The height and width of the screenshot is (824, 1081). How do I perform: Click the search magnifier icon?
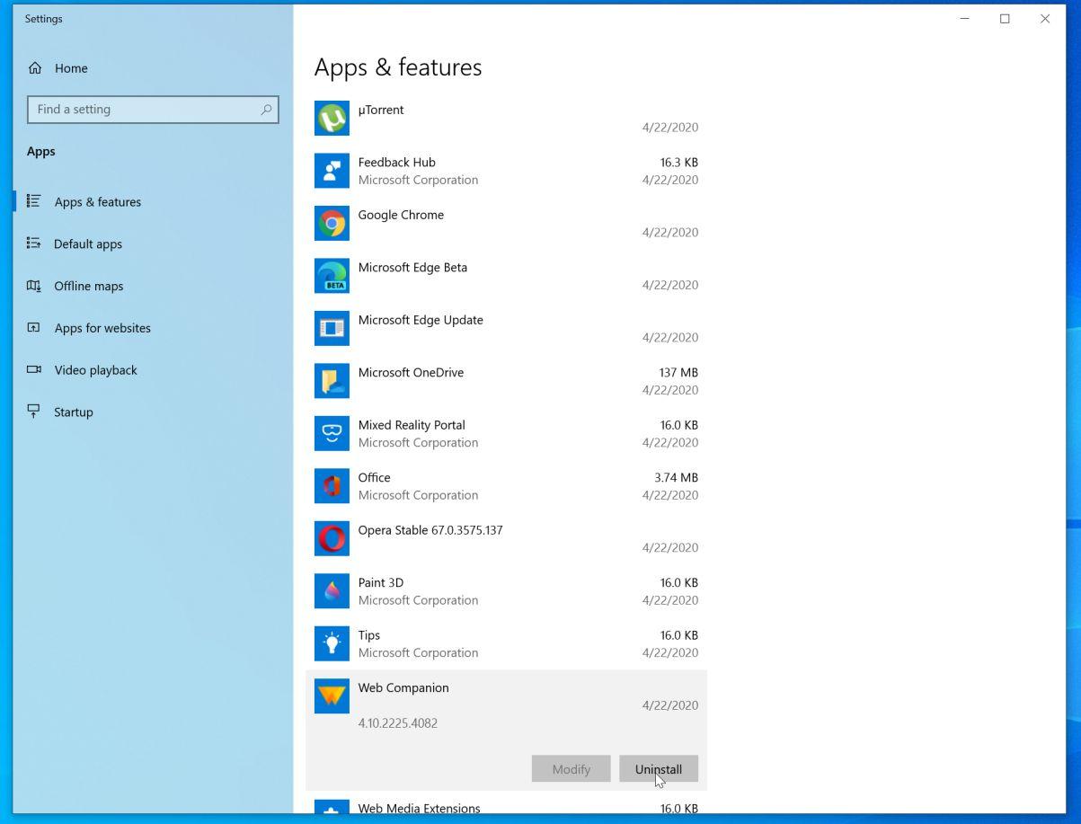tap(266, 110)
